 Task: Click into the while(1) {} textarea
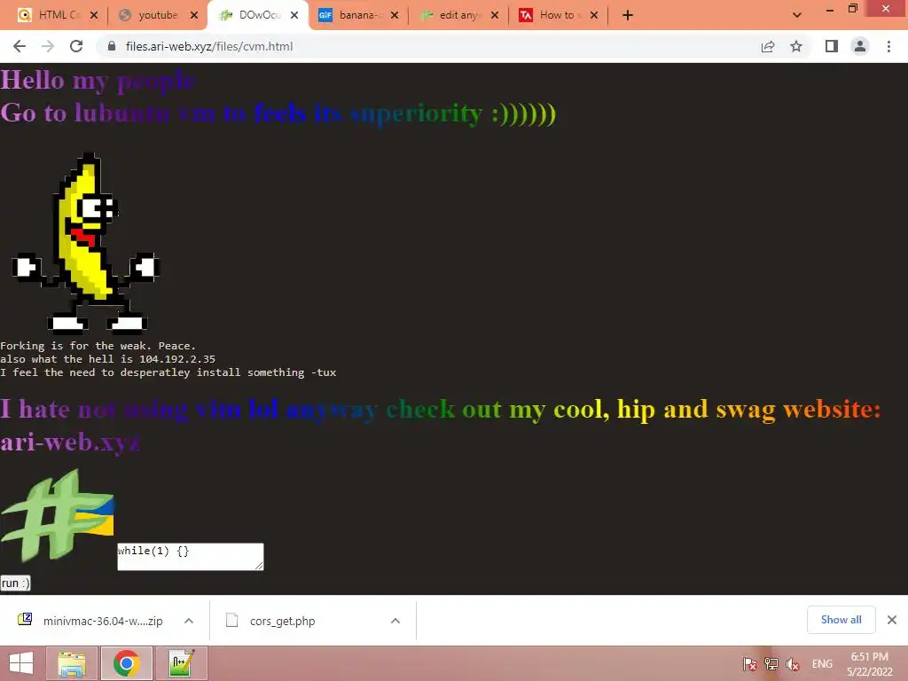pyautogui.click(x=190, y=557)
